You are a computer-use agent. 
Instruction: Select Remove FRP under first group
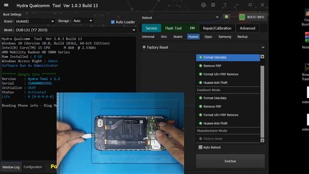coord(228,66)
